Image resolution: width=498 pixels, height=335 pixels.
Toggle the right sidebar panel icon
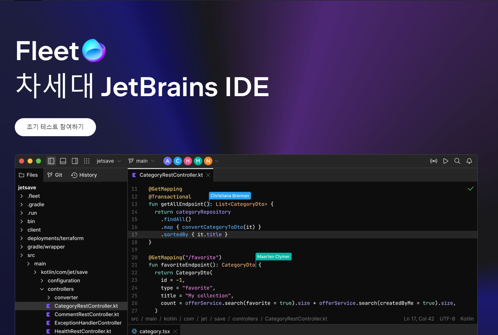tap(75, 161)
